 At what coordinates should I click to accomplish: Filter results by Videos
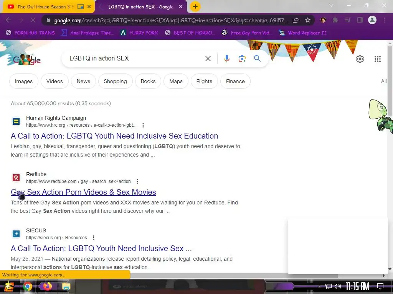pos(54,81)
